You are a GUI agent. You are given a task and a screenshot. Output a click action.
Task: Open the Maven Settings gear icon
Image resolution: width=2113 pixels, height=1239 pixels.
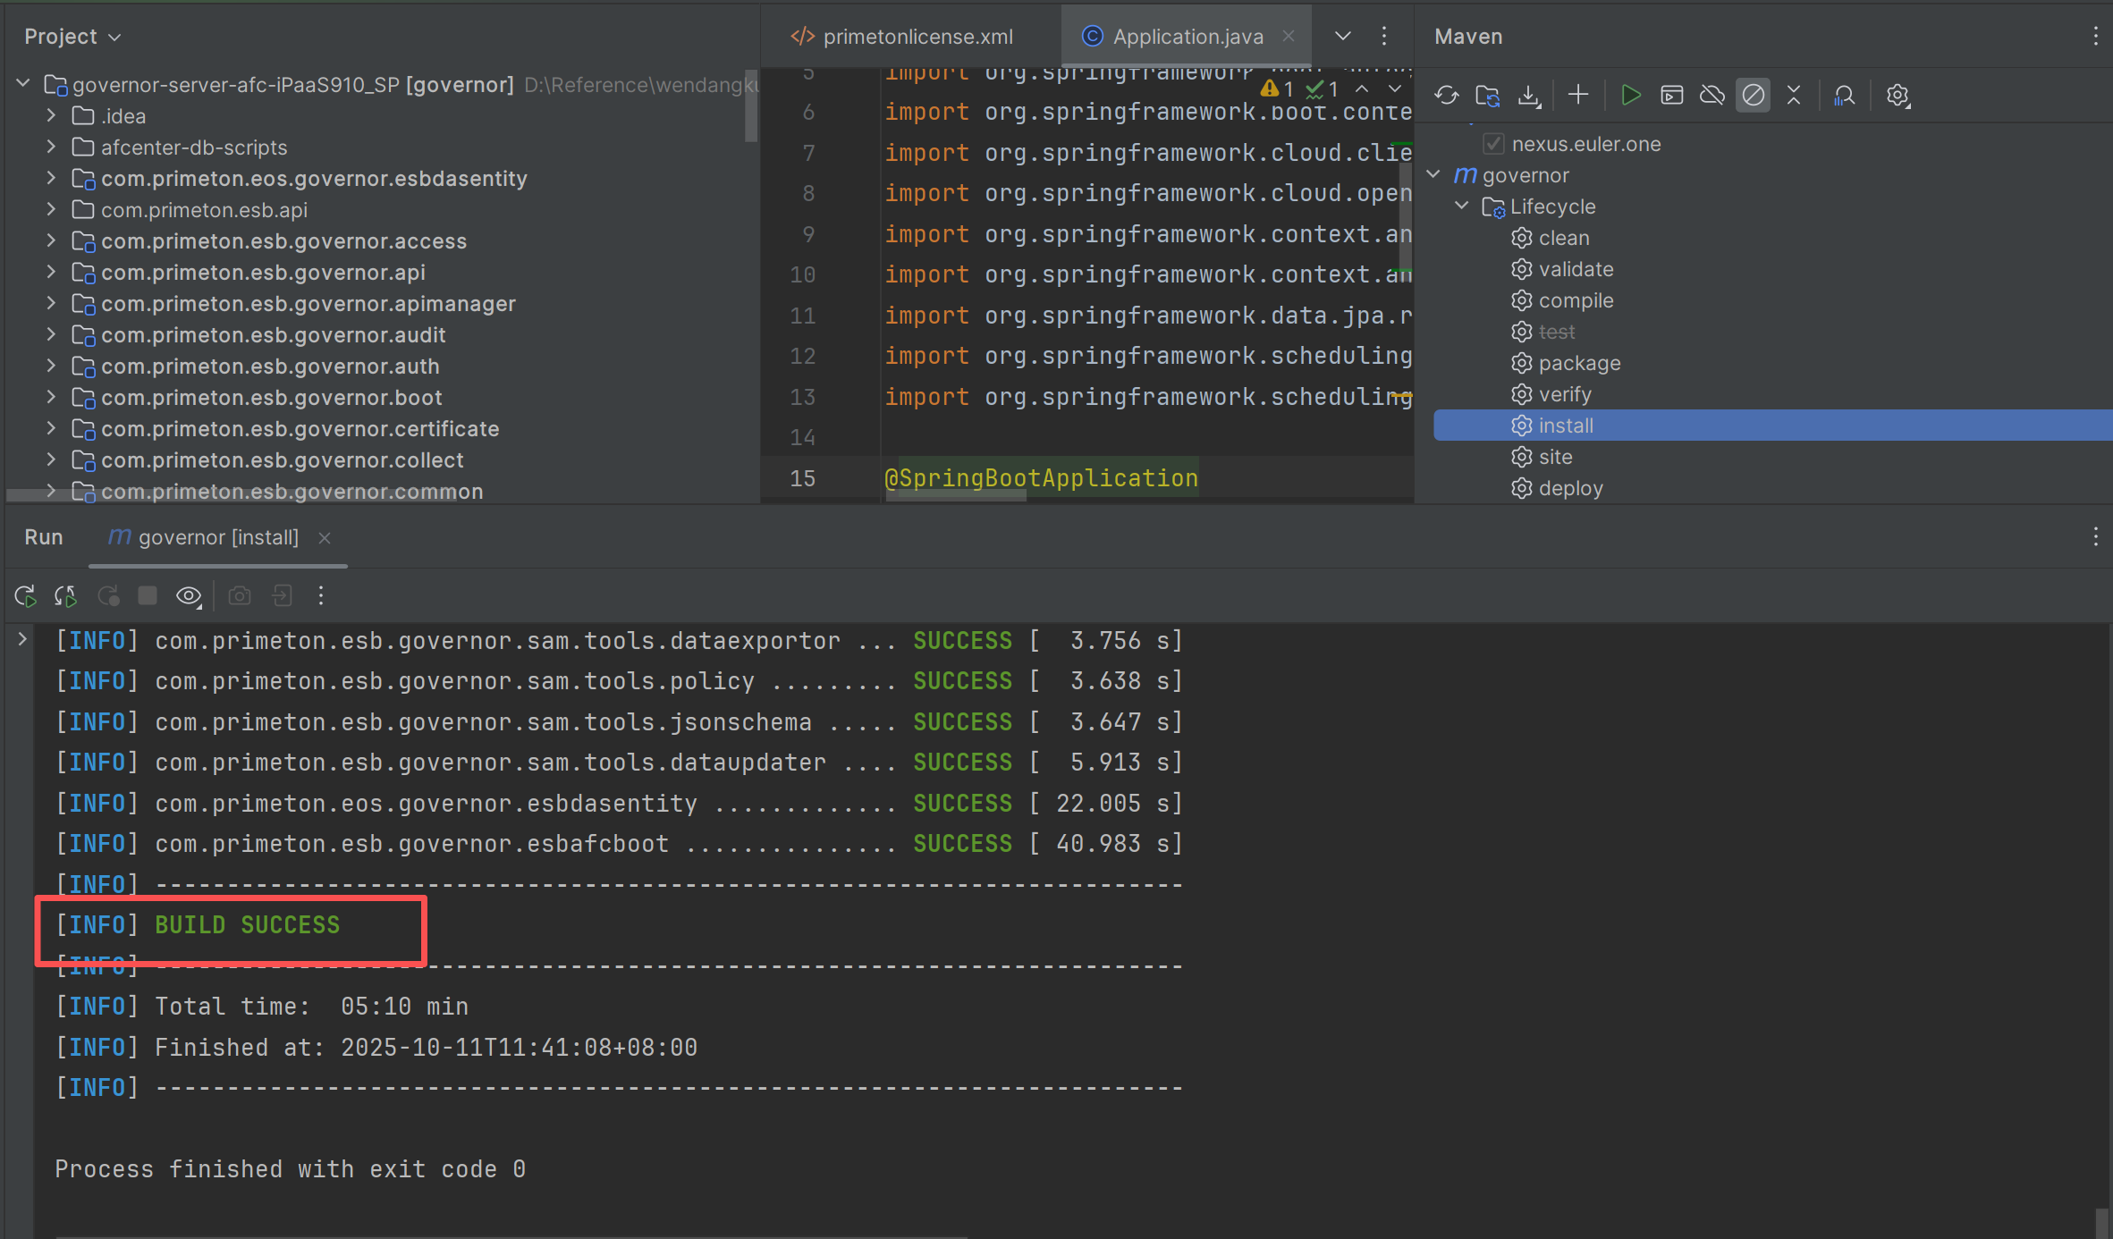pyautogui.click(x=1897, y=96)
